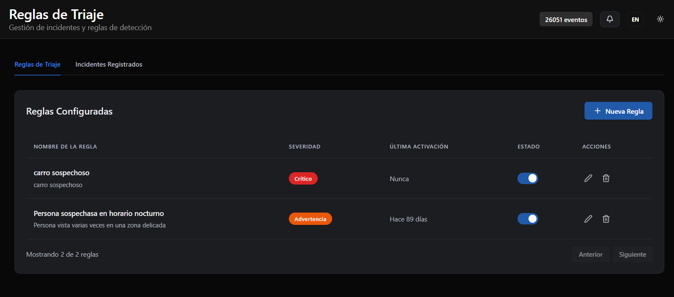Select the carro sospechoso rule name

(x=62, y=173)
